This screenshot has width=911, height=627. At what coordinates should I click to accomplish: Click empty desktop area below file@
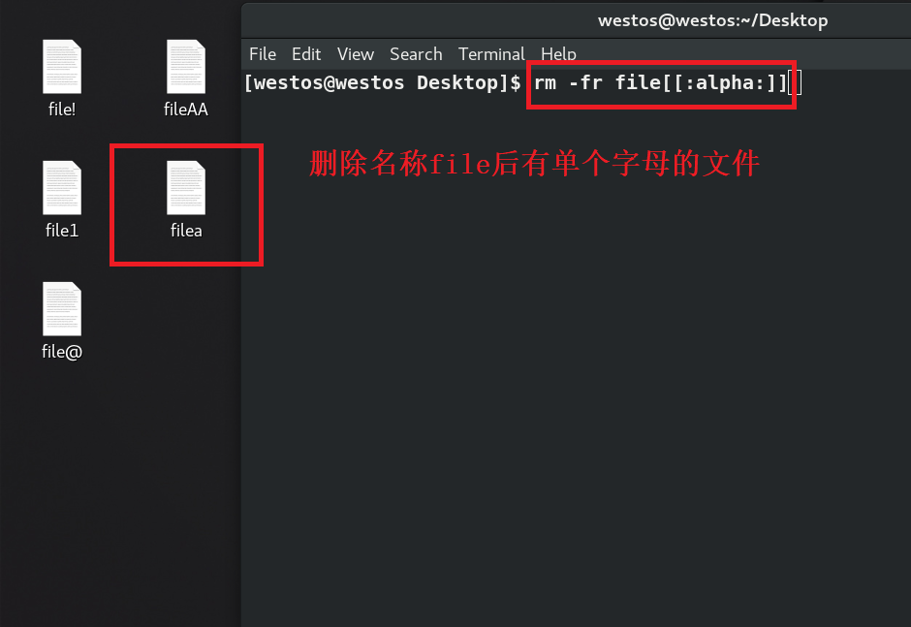coord(116,494)
